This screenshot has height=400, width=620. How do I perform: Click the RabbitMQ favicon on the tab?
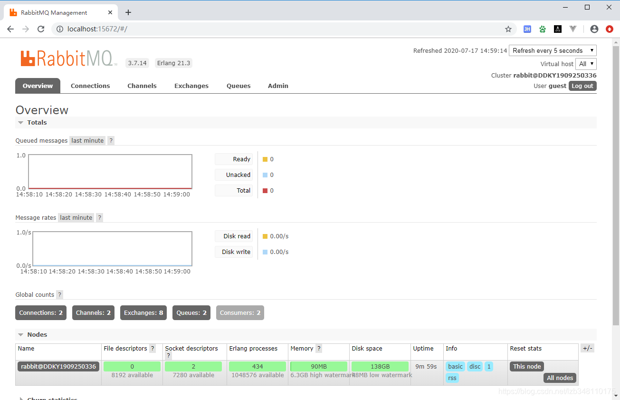click(13, 12)
